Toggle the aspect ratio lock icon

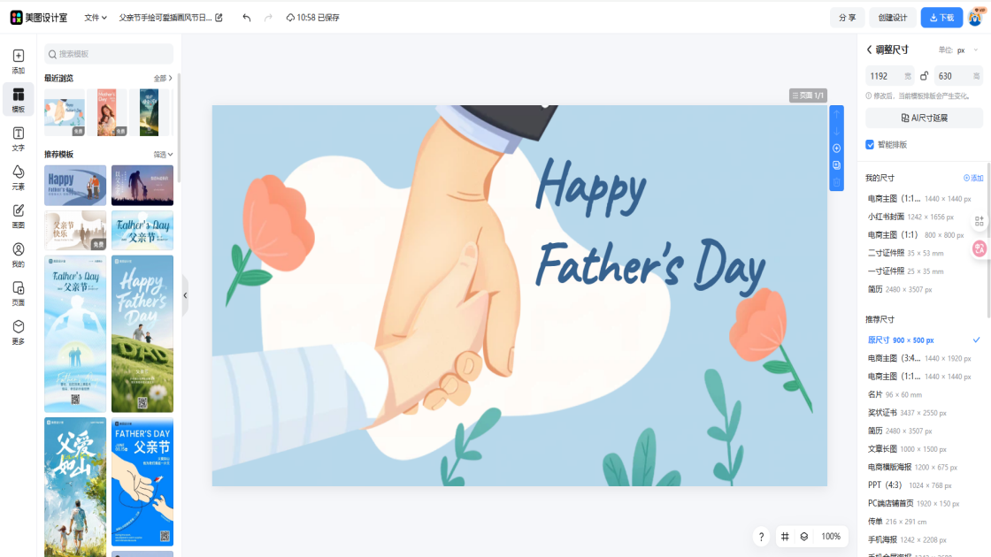coord(924,76)
